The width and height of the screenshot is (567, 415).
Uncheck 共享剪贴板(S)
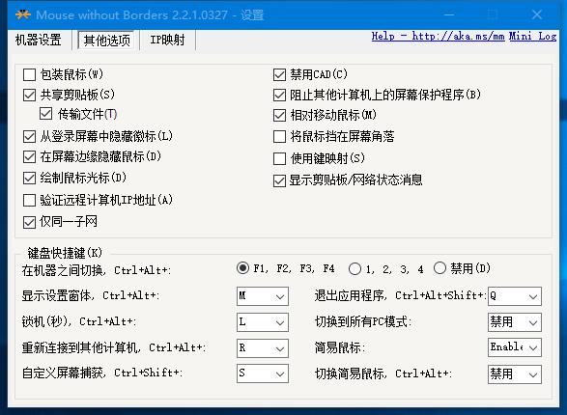click(29, 95)
